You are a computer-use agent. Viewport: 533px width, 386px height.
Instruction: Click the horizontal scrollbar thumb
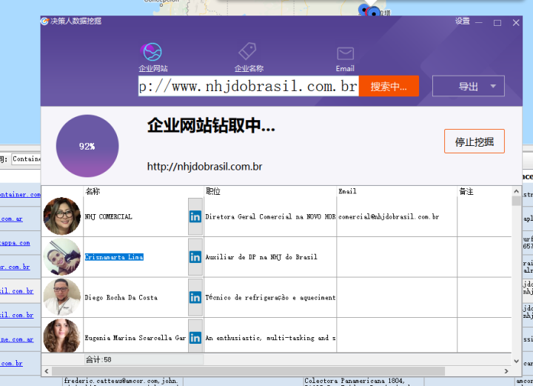pyautogui.click(x=248, y=371)
